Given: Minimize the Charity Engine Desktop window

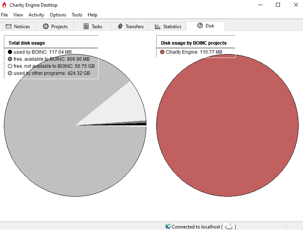Looking at the screenshot, I should tap(260, 5).
